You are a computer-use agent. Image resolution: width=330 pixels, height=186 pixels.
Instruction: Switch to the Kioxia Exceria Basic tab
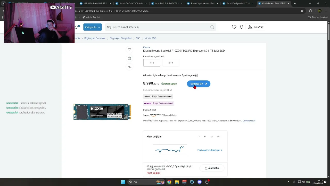[x=274, y=3]
